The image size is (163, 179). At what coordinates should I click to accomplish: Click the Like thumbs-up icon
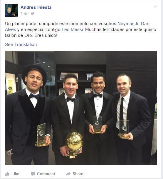(7, 174)
